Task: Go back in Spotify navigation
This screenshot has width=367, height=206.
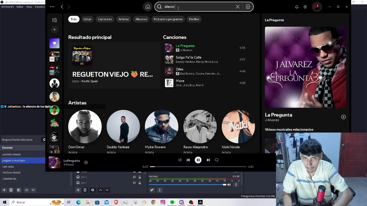Action: point(62,7)
